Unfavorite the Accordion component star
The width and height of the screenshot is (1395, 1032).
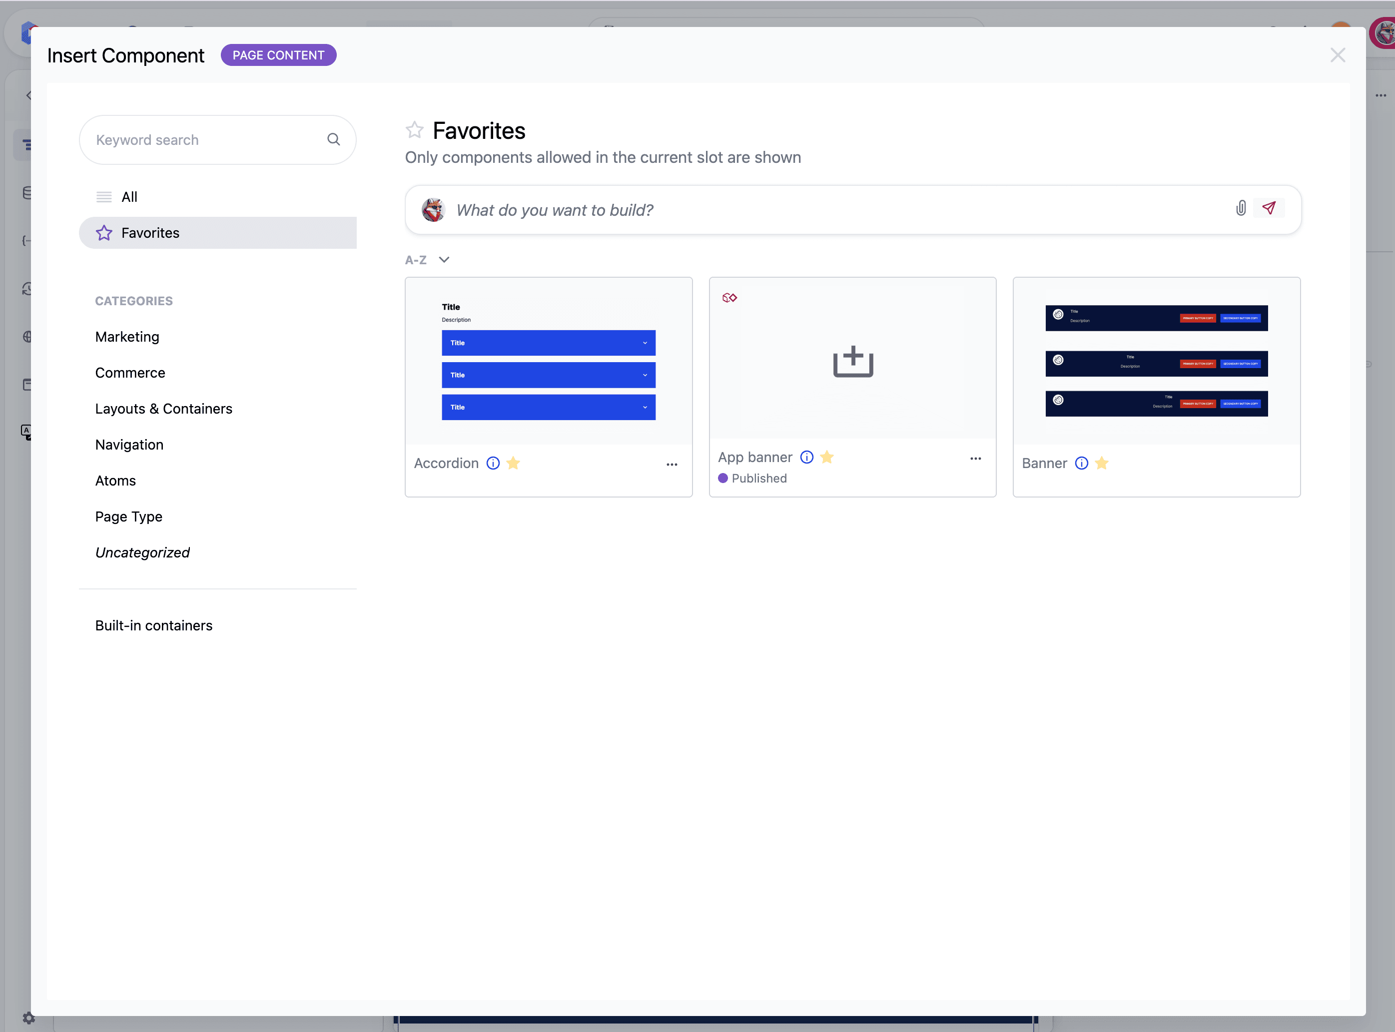[x=513, y=463]
